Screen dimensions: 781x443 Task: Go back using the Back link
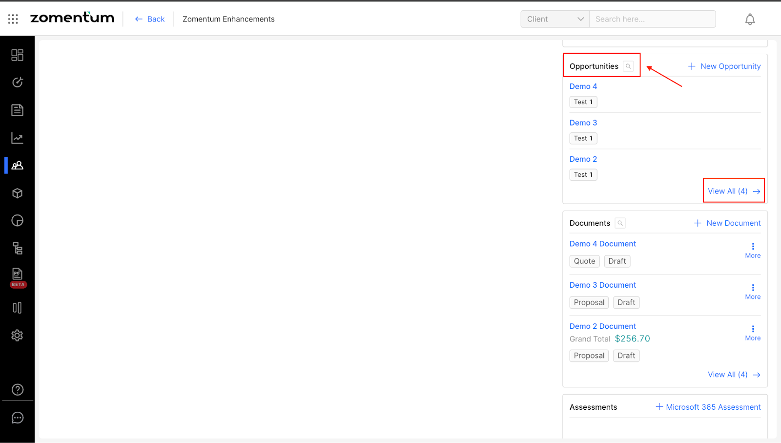150,19
